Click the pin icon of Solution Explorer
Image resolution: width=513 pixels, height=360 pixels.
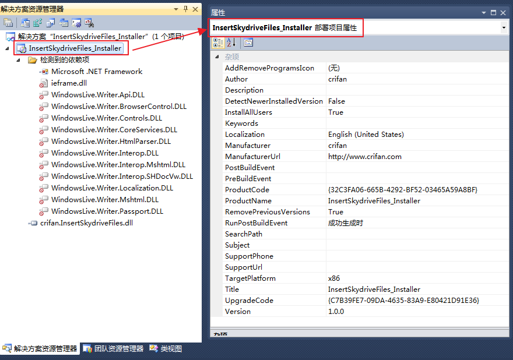[185, 9]
